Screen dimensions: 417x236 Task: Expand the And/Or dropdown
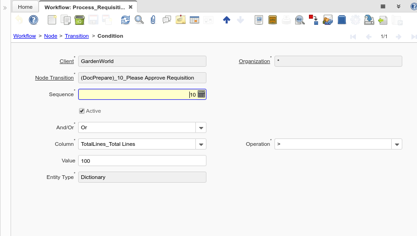click(x=201, y=127)
